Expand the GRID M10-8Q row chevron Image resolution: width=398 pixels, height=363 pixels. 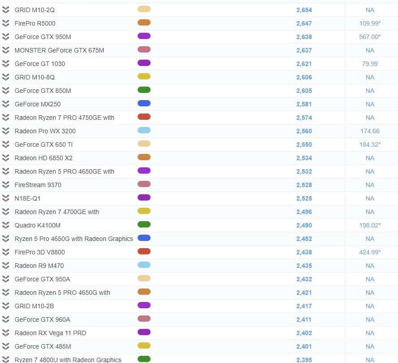5,77
